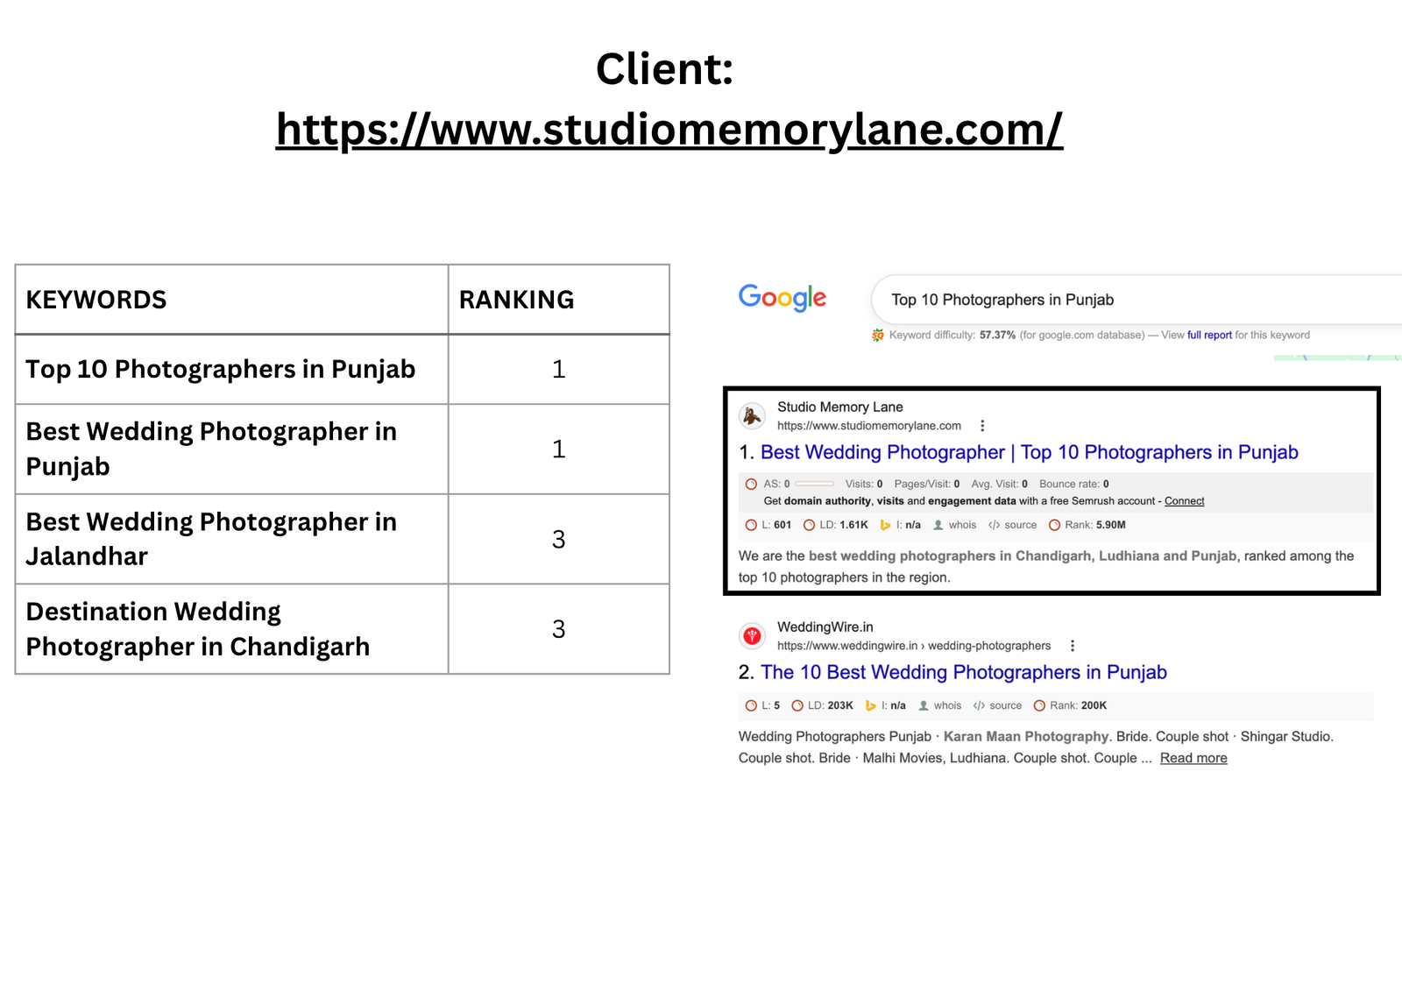Open result 'The 10 Best Wedding Photographers in Punjab'
1402x991 pixels.
(963, 672)
